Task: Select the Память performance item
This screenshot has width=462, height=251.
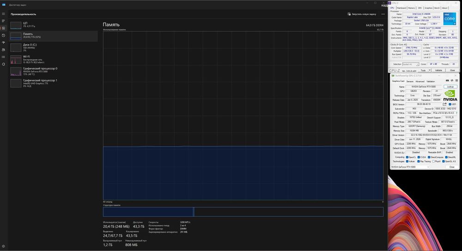Action: tap(54, 36)
